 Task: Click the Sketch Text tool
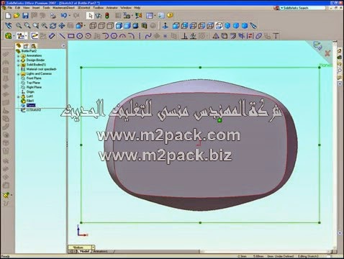tap(276, 36)
